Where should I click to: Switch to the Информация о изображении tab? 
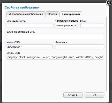pyautogui.click(x=26, y=14)
